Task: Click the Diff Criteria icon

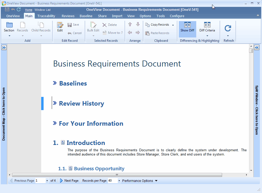Action: (207, 25)
